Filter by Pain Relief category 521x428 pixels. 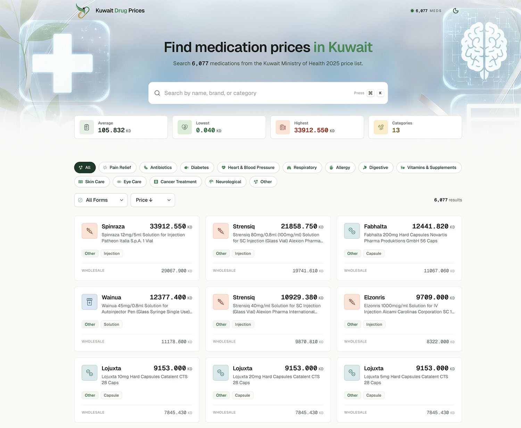[x=117, y=167]
